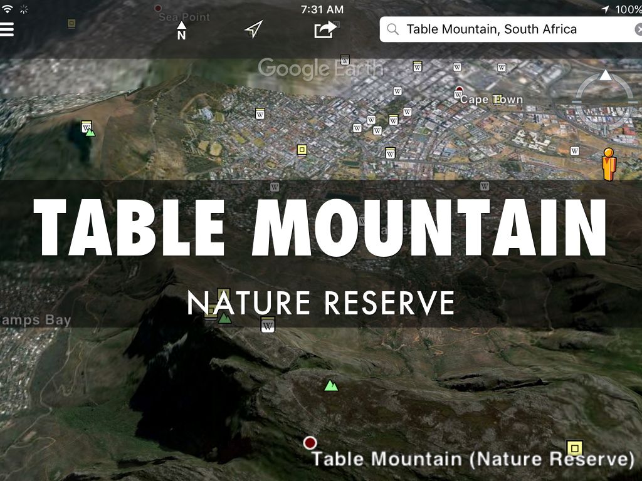Select the orange Street View pegman
Screen dimensions: 642x481
pyautogui.click(x=609, y=165)
